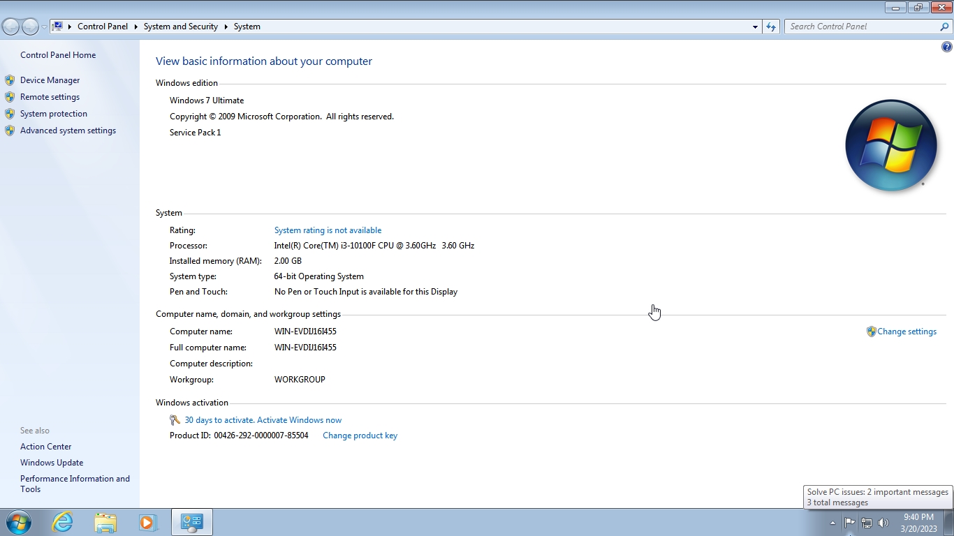Image resolution: width=954 pixels, height=536 pixels.
Task: Open recent pages dropdown beside navigation arrows
Action: click(43, 26)
